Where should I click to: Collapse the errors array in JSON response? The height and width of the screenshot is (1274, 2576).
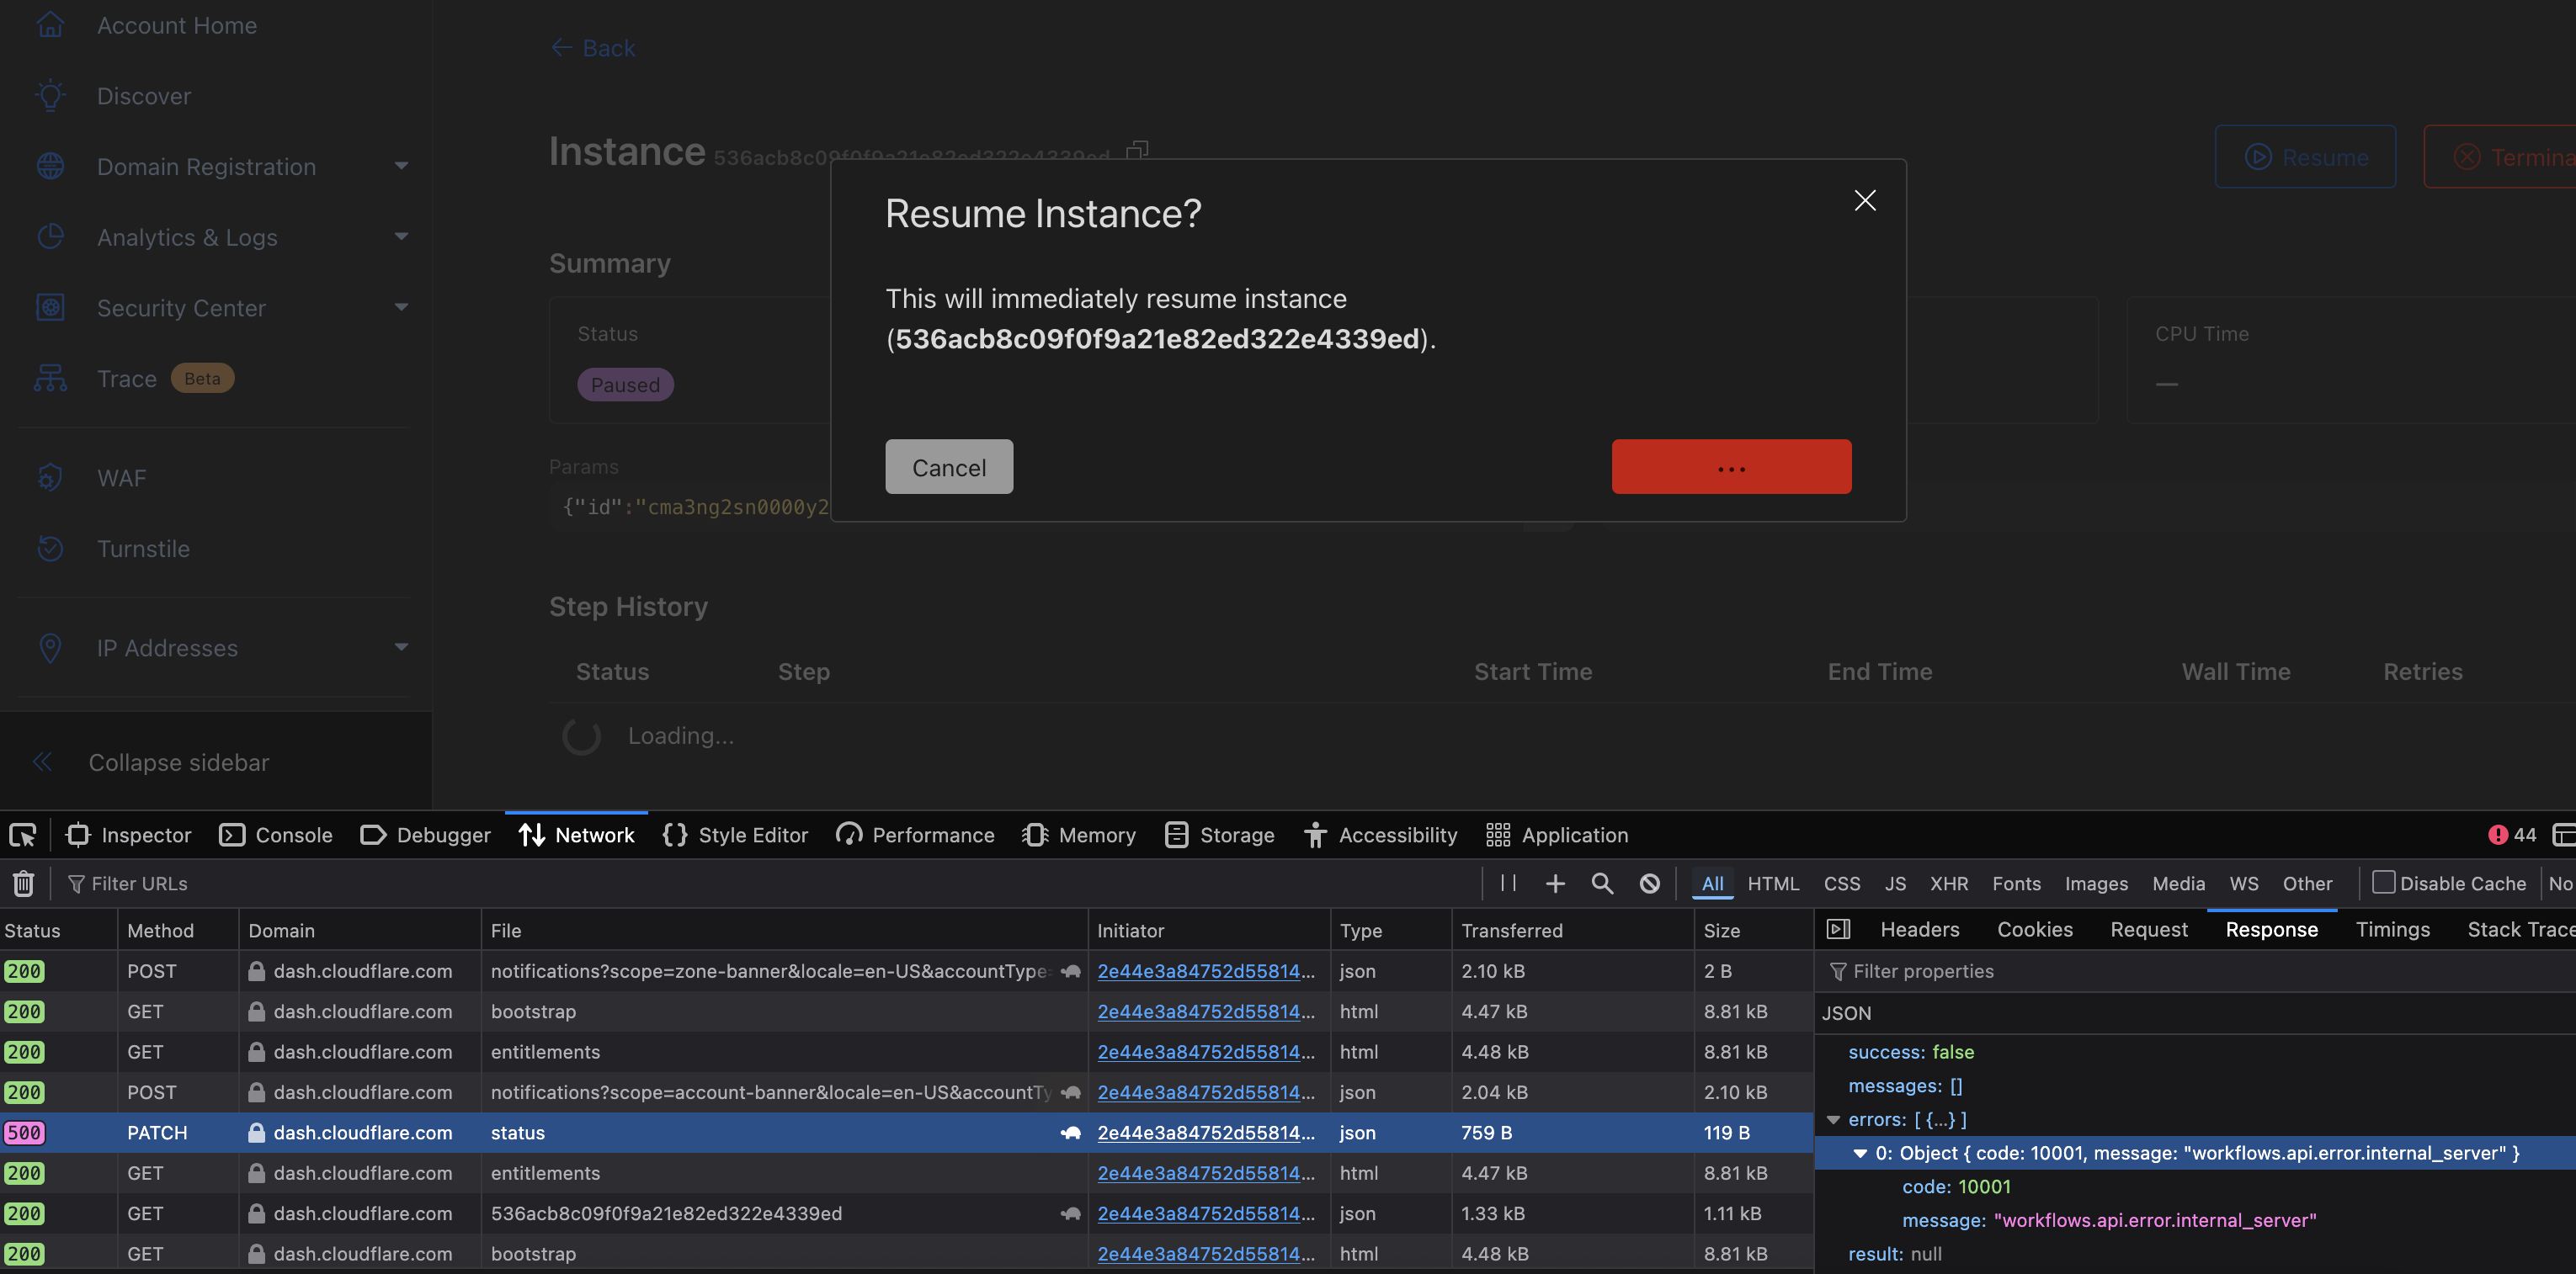click(1833, 1119)
